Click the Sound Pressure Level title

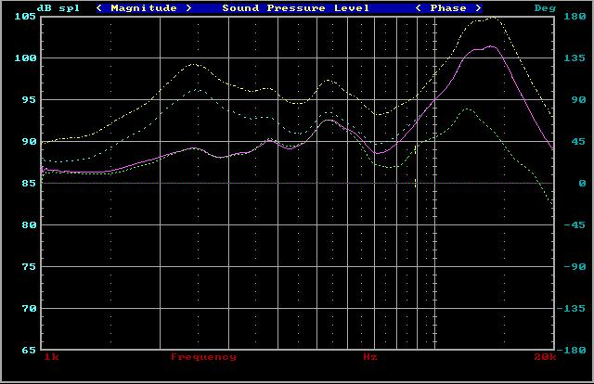[x=295, y=8]
